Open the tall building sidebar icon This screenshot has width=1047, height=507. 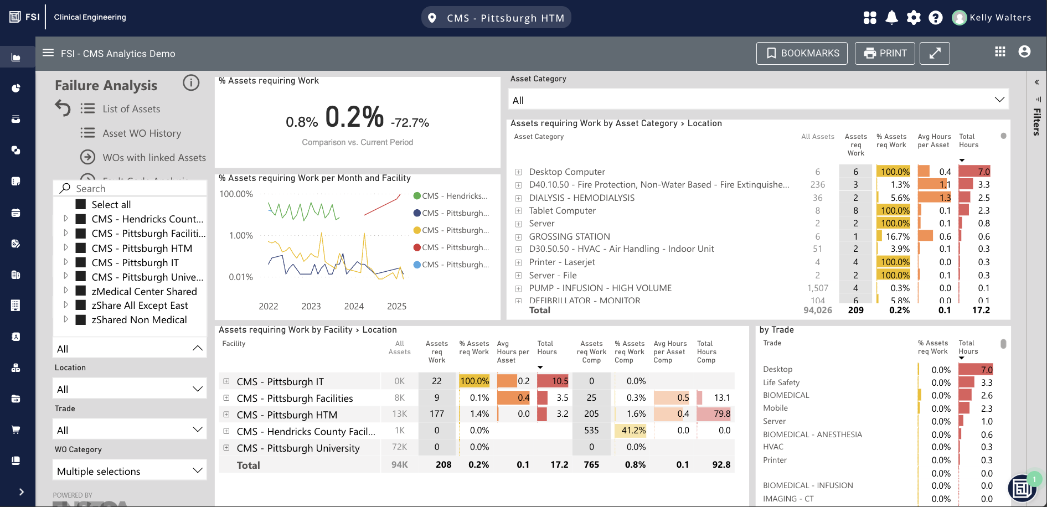pos(16,306)
